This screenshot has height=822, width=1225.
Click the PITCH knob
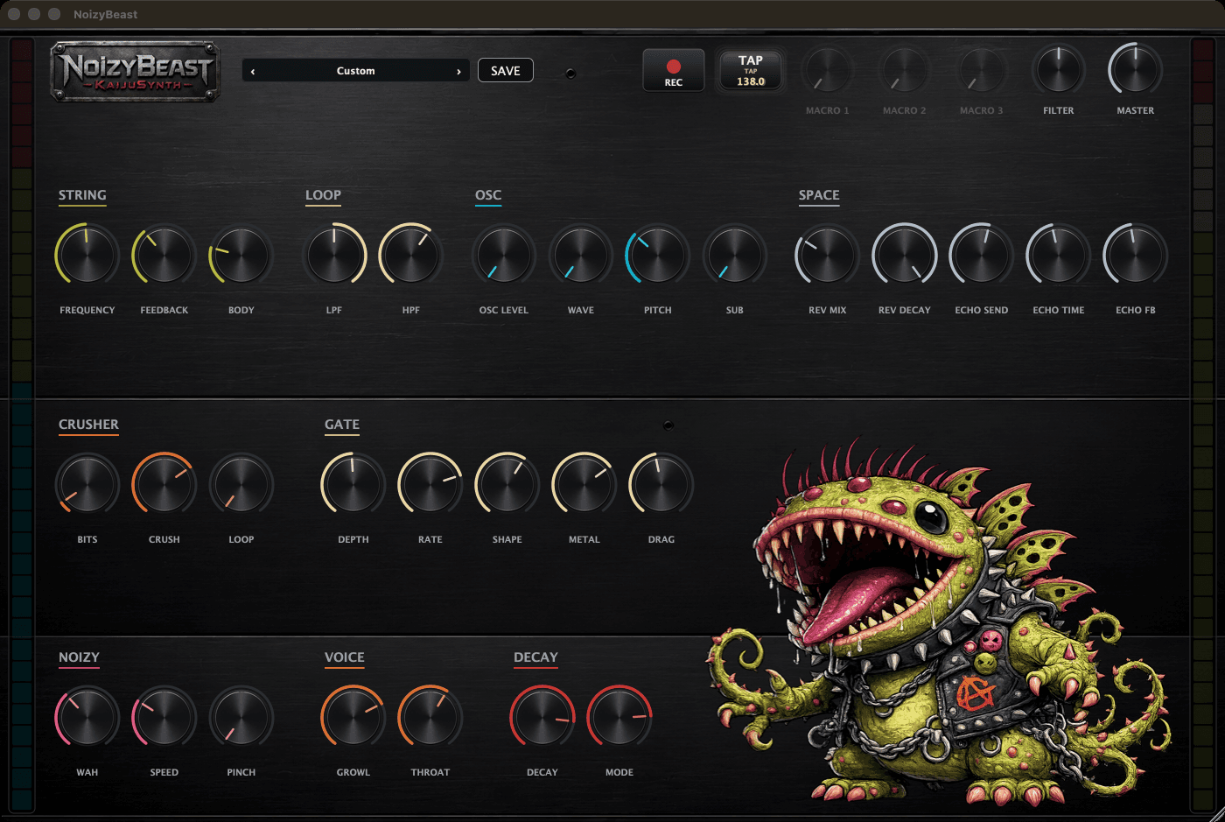click(x=658, y=256)
